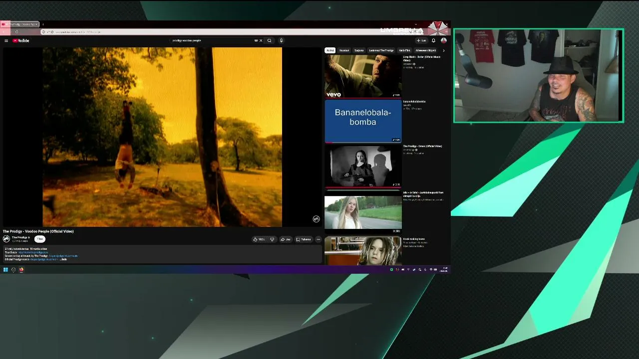Viewport: 639px width, 359px height.
Task: Open The Prodigy channel name link
Action: coord(20,237)
